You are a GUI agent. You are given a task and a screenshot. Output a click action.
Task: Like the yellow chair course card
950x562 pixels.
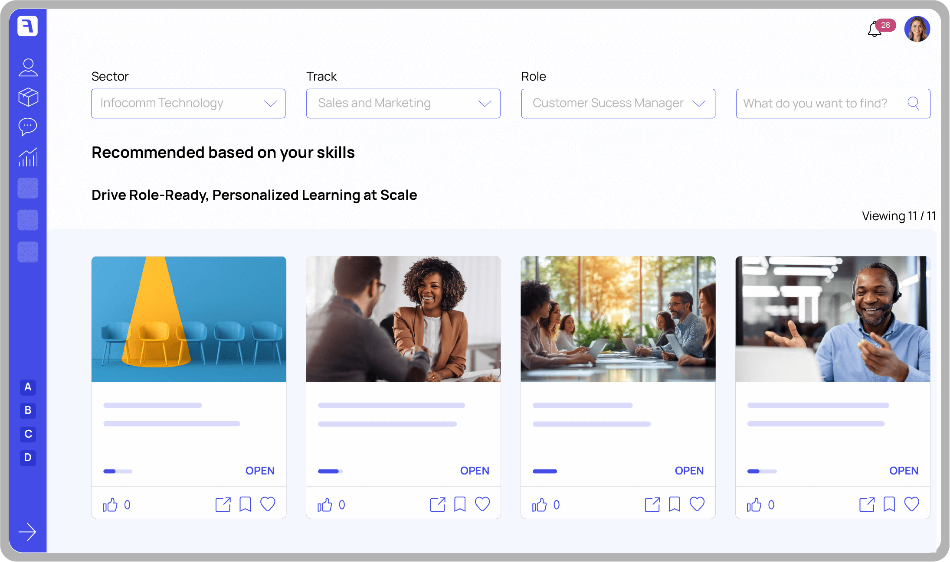pyautogui.click(x=110, y=504)
